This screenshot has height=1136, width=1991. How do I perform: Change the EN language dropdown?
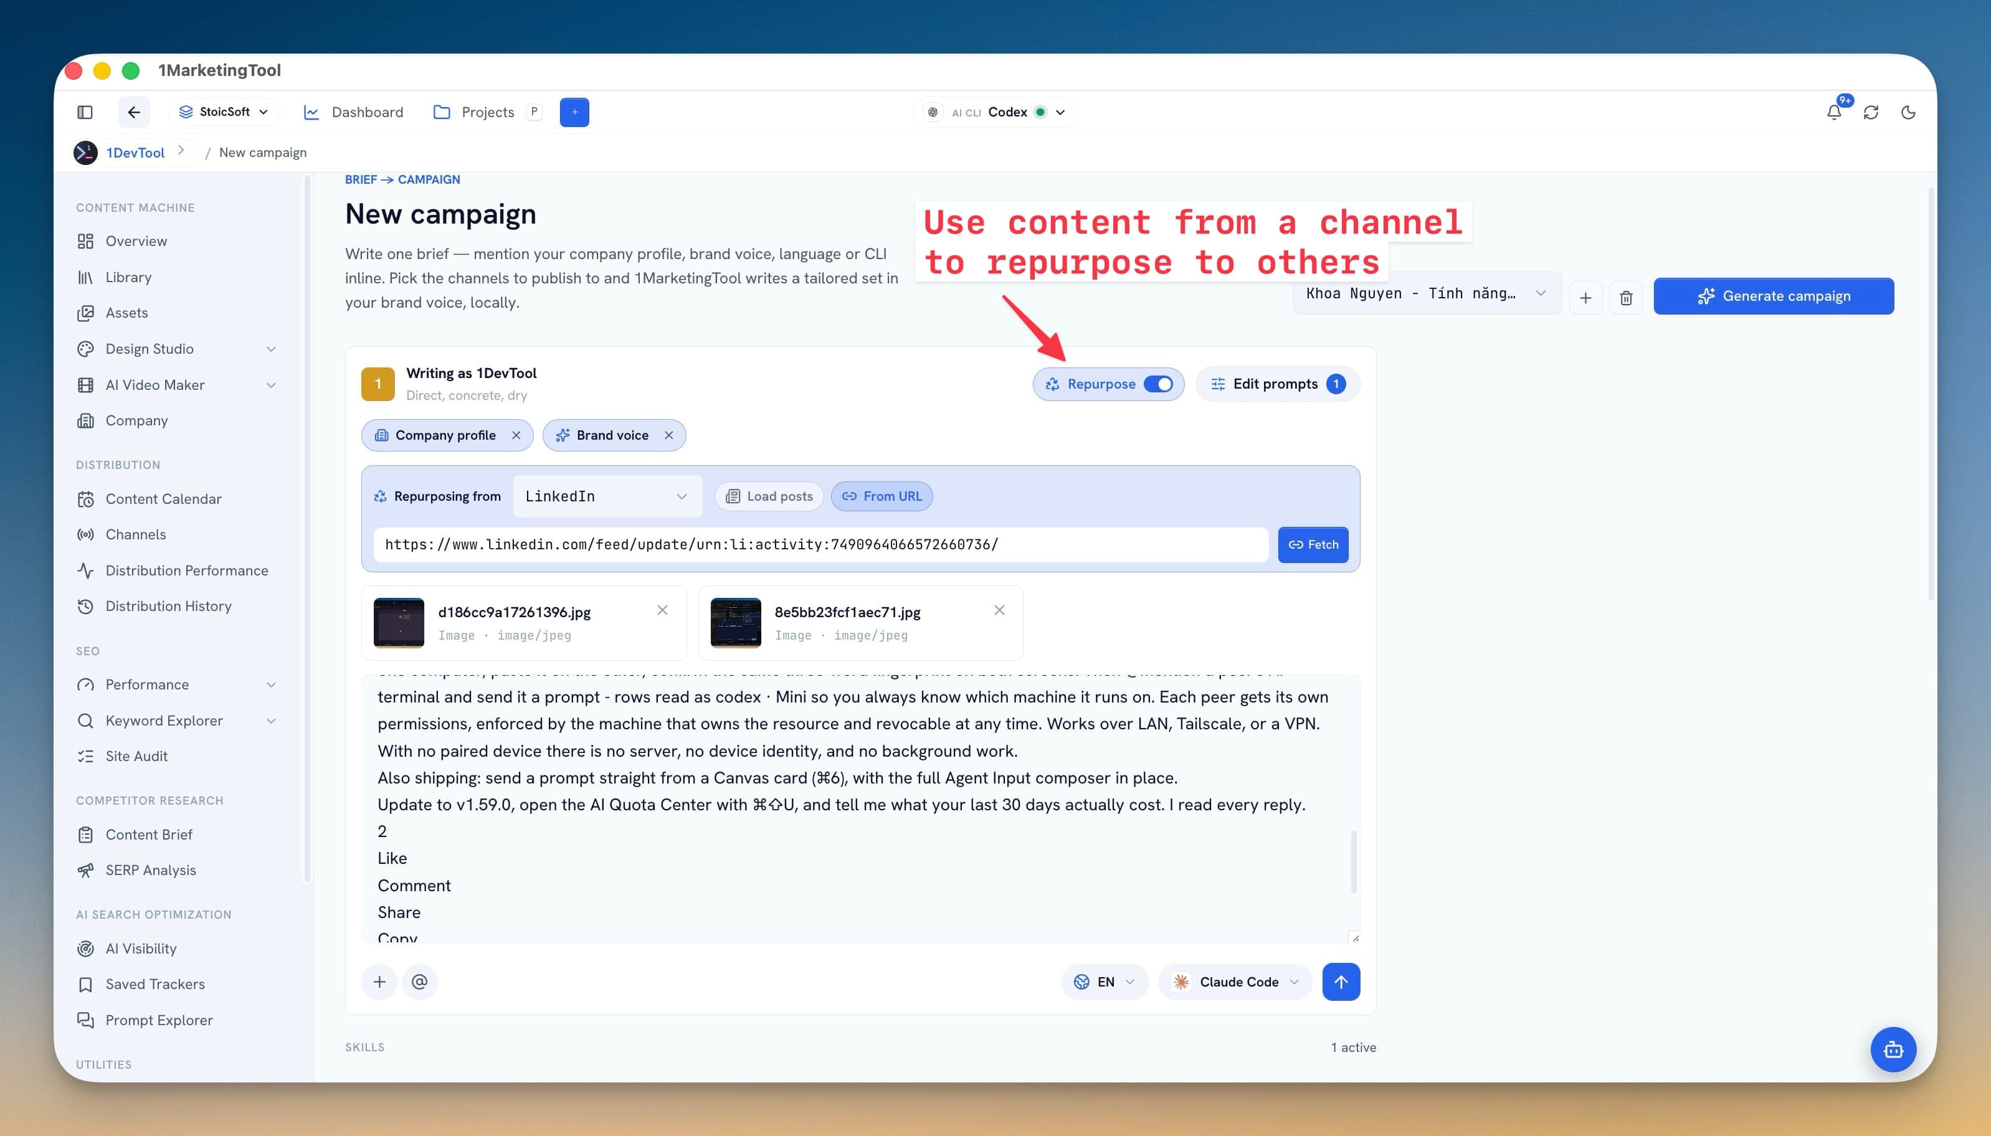[1105, 982]
